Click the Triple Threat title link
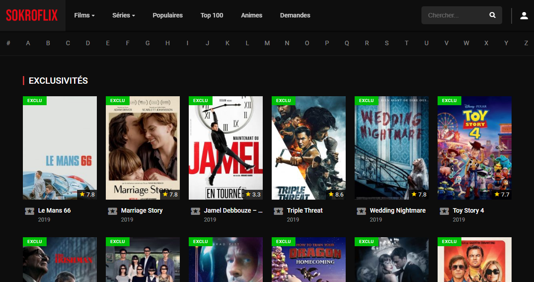This screenshot has height=282, width=534. (x=305, y=210)
